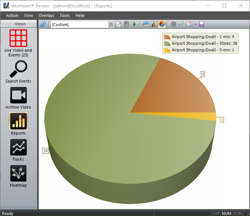Expand the color palette dropdown arrow

click(x=195, y=24)
